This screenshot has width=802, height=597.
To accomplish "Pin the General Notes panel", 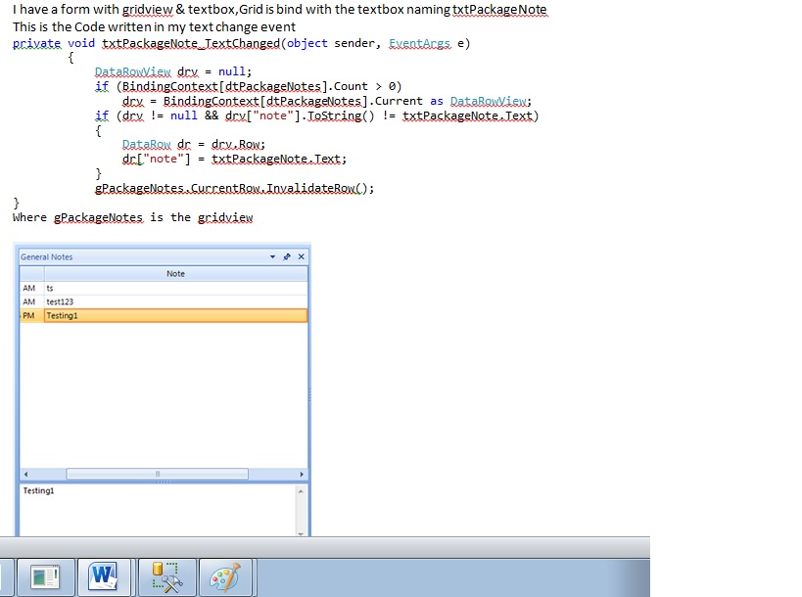I will pyautogui.click(x=287, y=256).
